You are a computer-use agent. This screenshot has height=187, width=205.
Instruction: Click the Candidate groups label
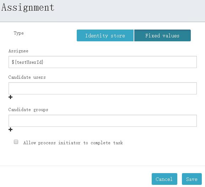(28, 110)
